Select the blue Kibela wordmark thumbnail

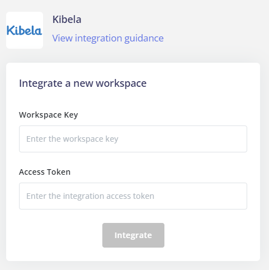pyautogui.click(x=25, y=30)
